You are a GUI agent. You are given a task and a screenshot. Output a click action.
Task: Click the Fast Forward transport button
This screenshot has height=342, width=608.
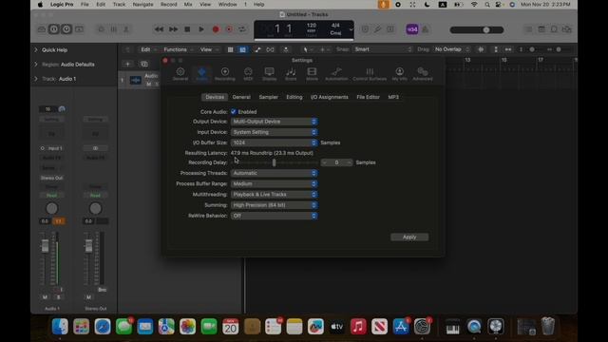(x=173, y=29)
